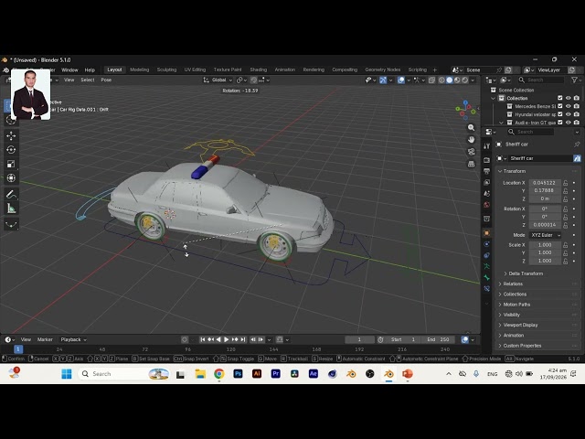Select wireframe viewport shading mode
Image resolution: width=585 pixels, height=439 pixels.
pyautogui.click(x=441, y=80)
